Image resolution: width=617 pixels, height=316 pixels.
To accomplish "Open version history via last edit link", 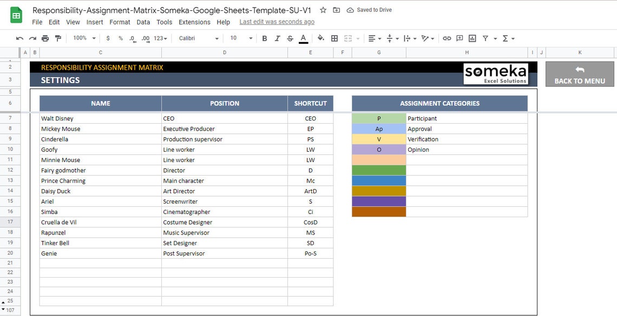I will tap(277, 22).
